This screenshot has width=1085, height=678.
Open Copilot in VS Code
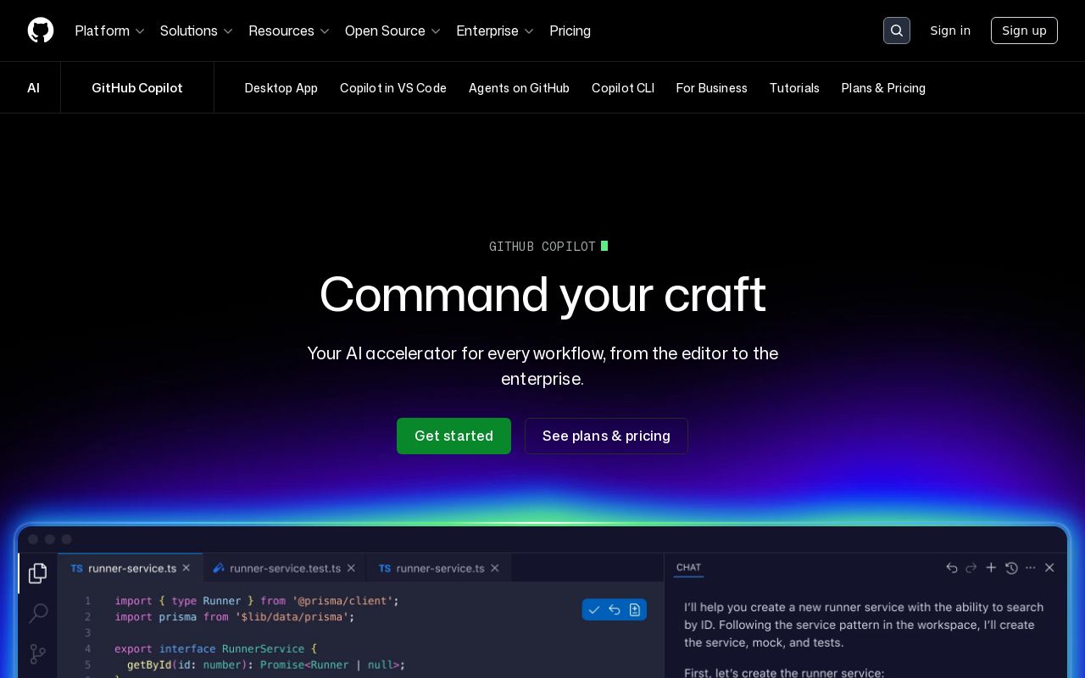(x=393, y=88)
